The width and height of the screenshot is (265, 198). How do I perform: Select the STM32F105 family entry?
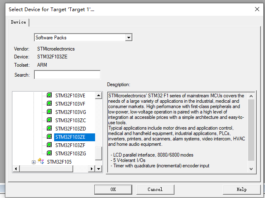[59, 162]
